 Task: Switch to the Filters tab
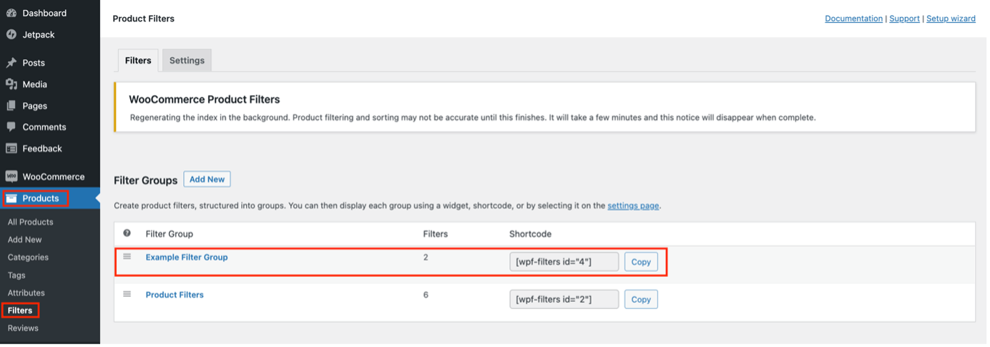click(138, 60)
